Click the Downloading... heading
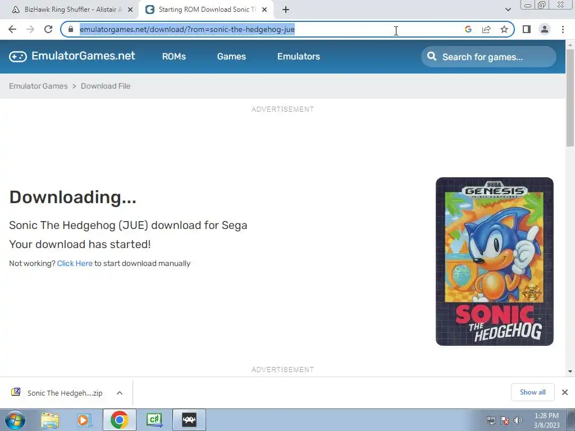The image size is (575, 431). [72, 197]
